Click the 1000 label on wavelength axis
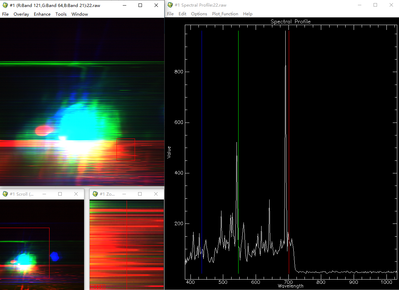This screenshot has height=290, width=399. point(386,282)
